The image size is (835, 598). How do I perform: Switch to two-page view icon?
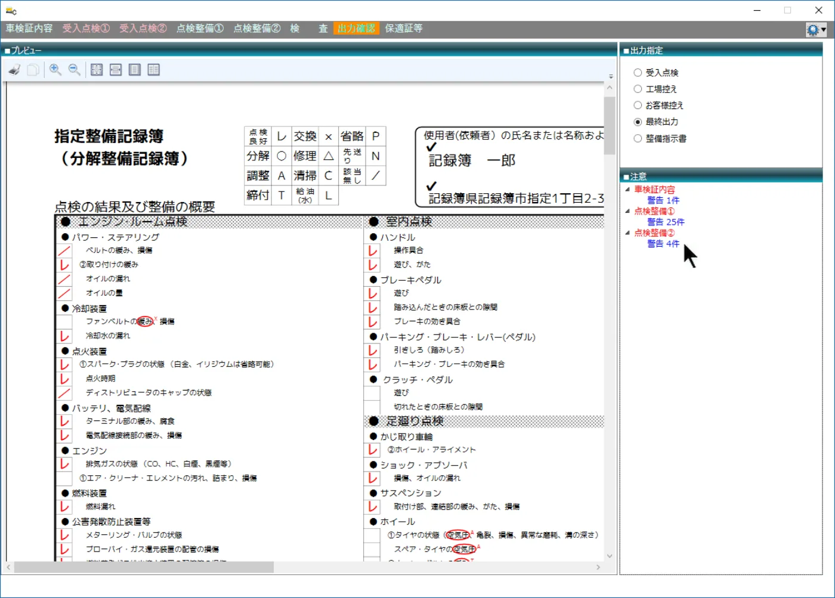click(154, 70)
